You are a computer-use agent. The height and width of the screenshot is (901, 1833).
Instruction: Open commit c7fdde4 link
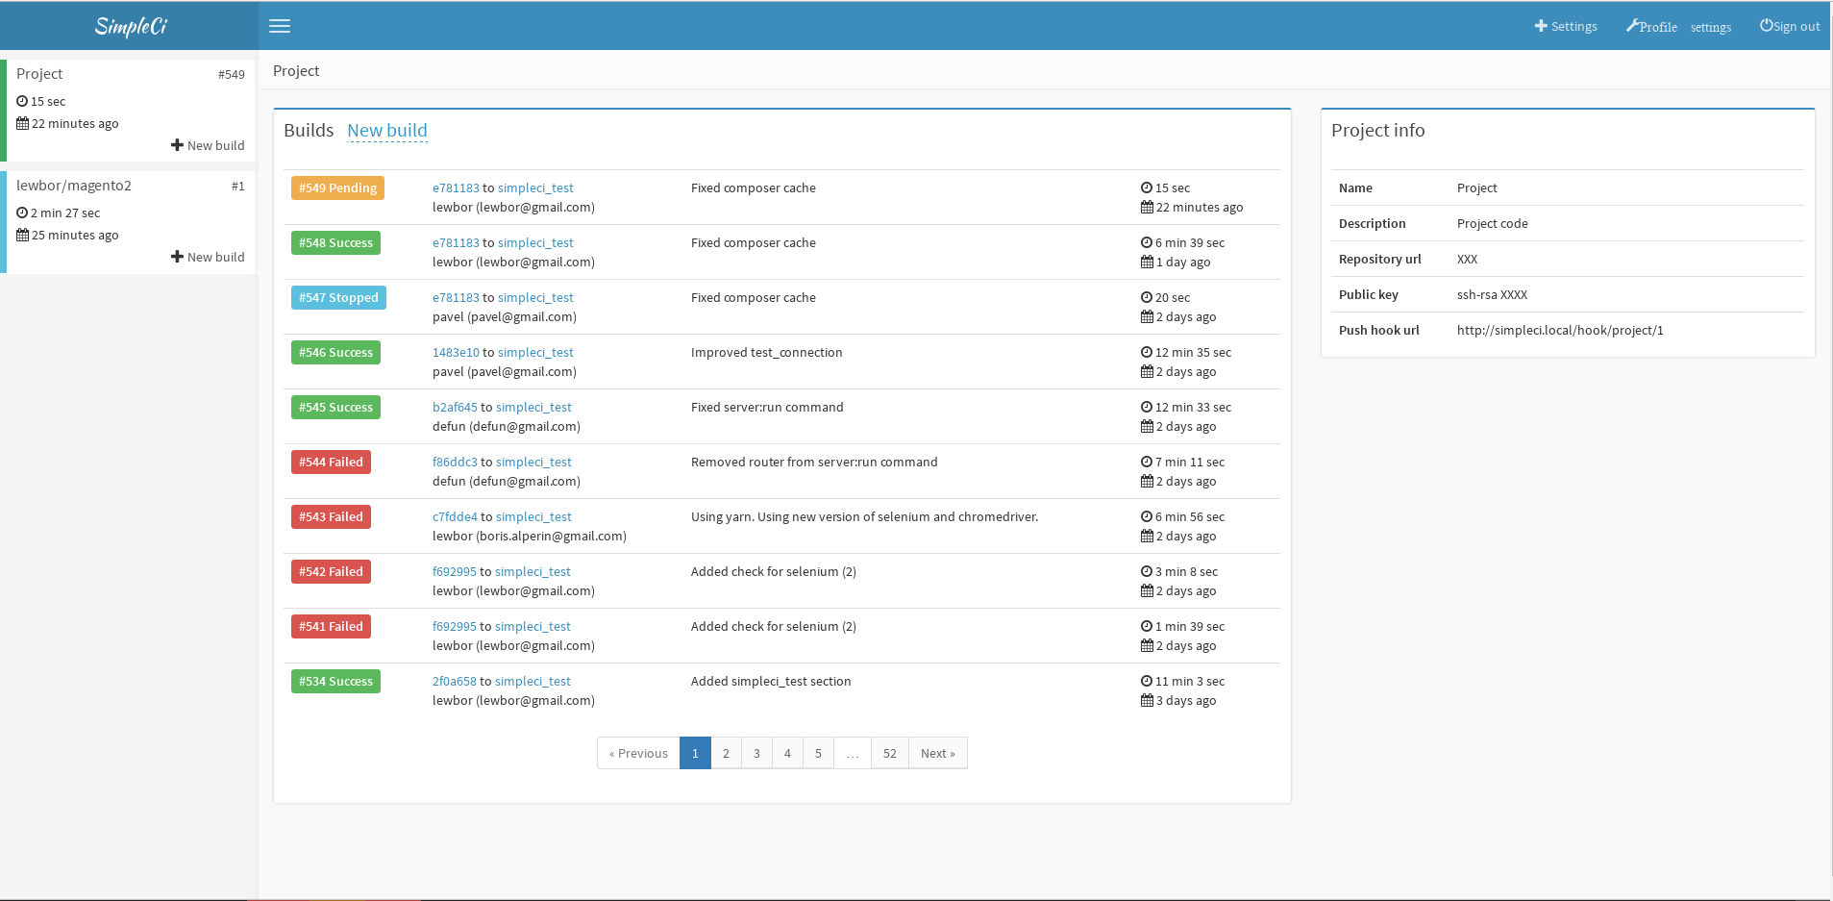coord(455,516)
